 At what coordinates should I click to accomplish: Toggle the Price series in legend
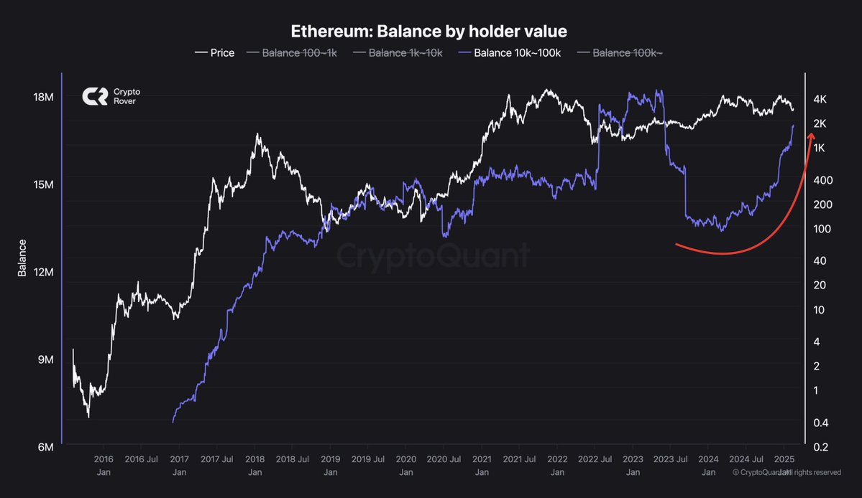pyautogui.click(x=214, y=52)
